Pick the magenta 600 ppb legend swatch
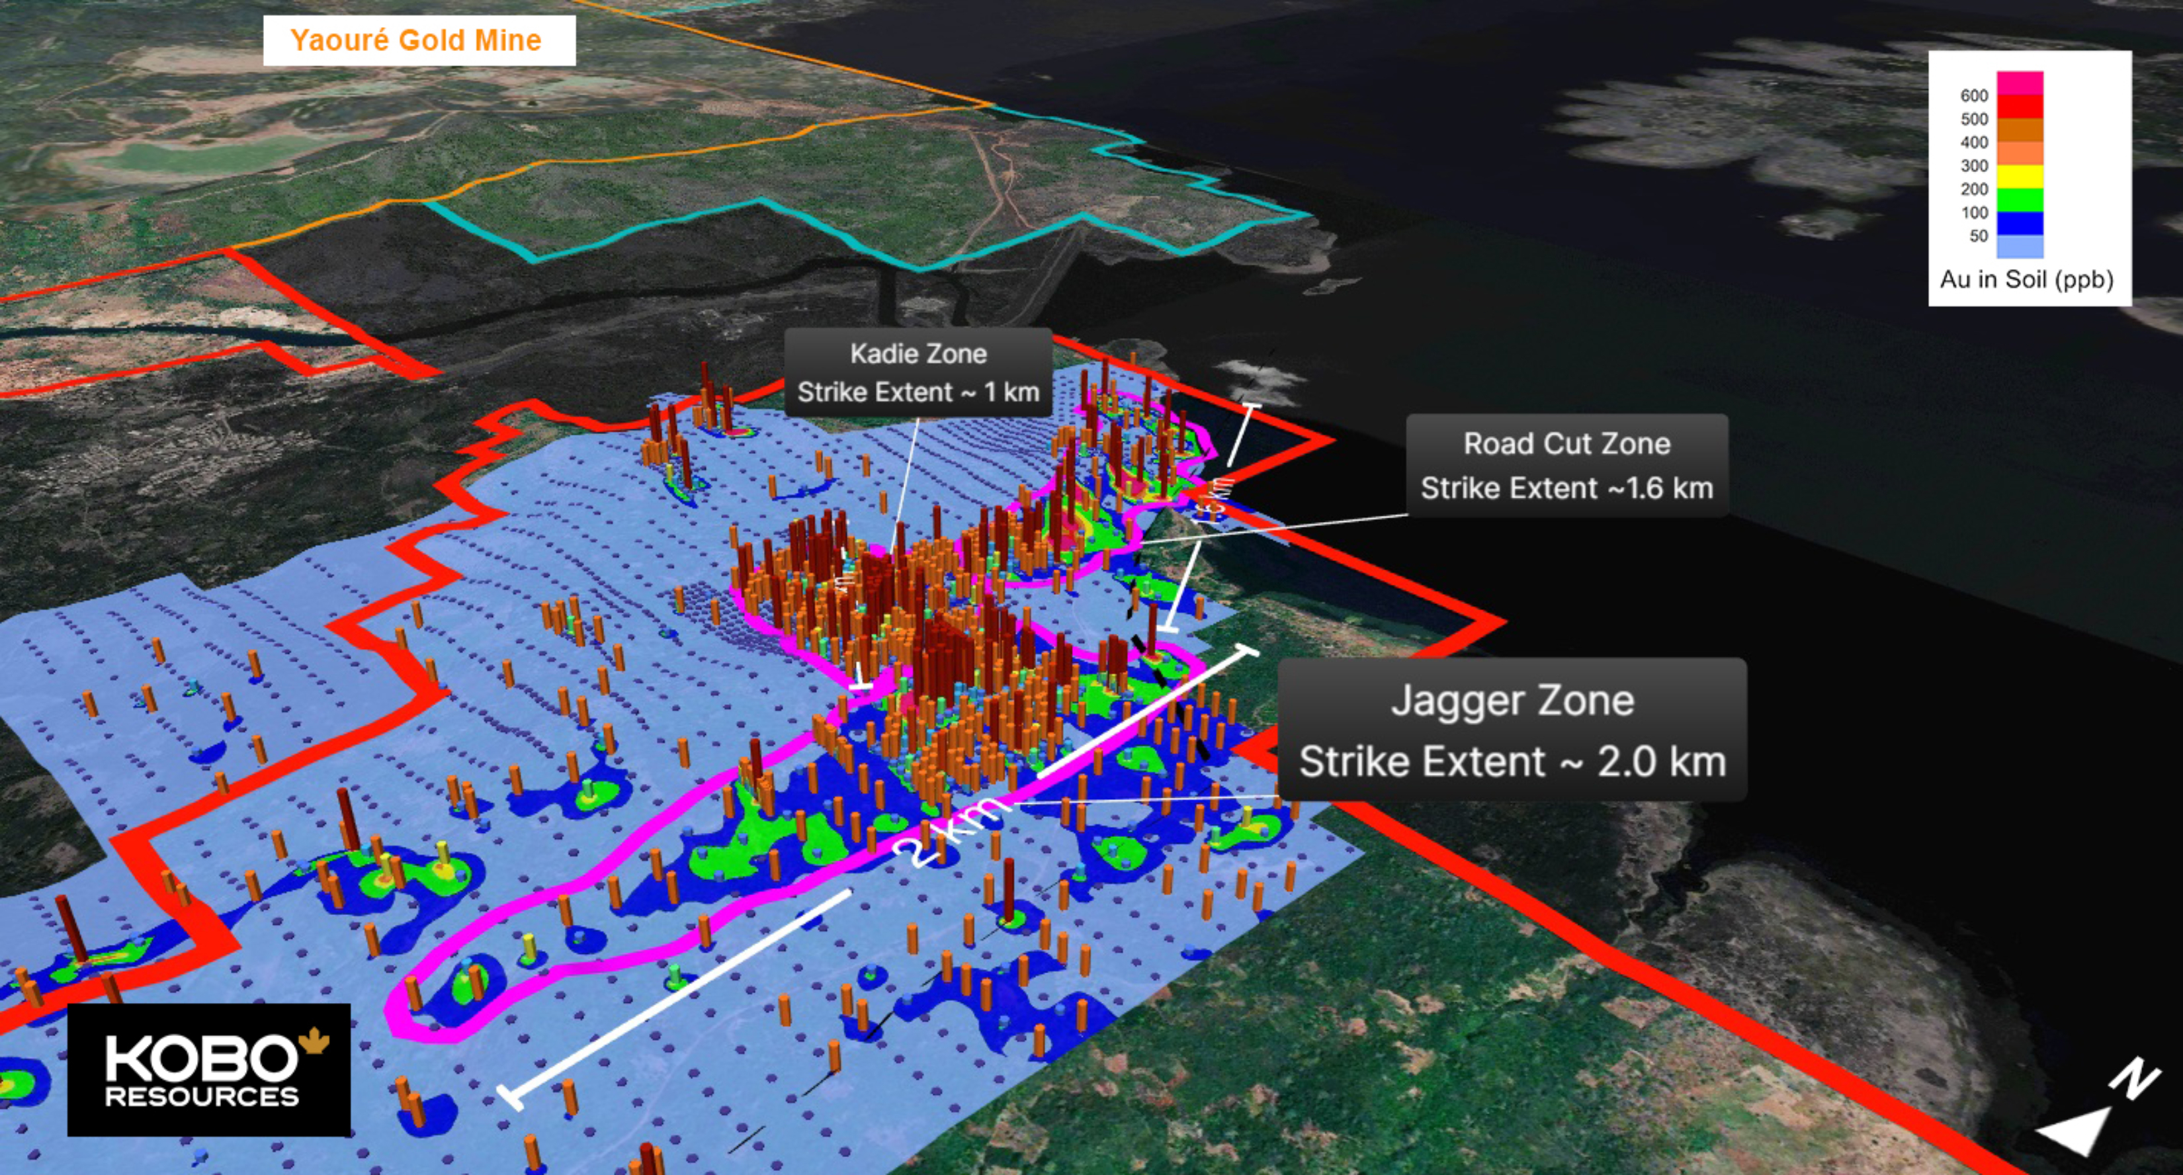The height and width of the screenshot is (1175, 2183). point(2020,83)
